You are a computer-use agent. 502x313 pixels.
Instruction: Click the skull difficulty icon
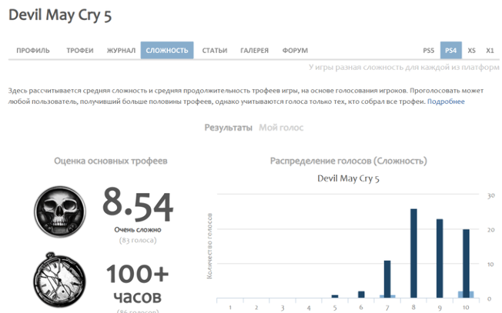(x=60, y=211)
